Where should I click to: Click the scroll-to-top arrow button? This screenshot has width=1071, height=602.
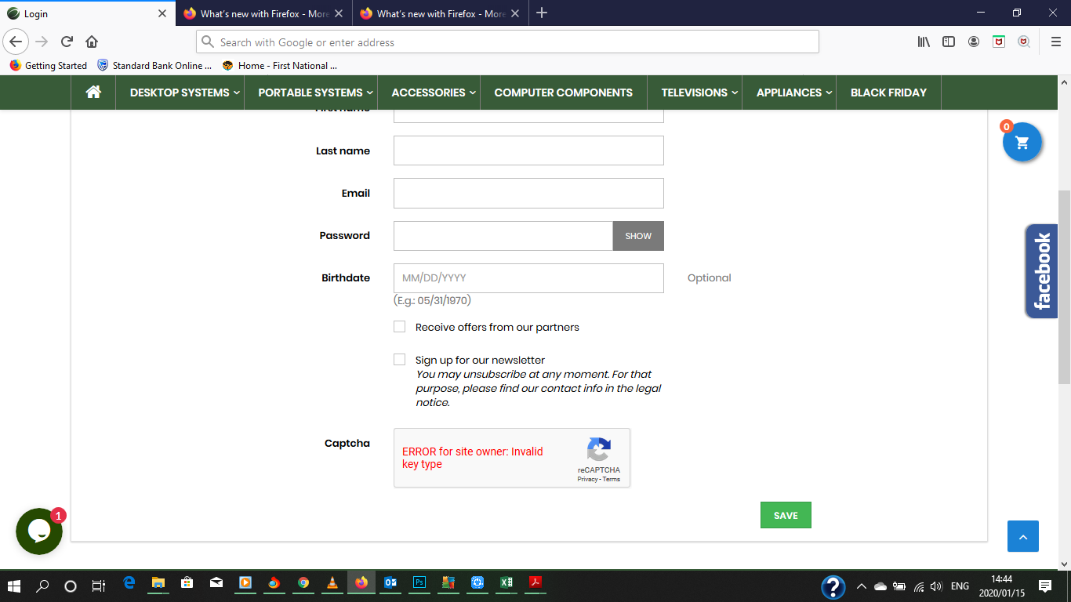coord(1022,536)
